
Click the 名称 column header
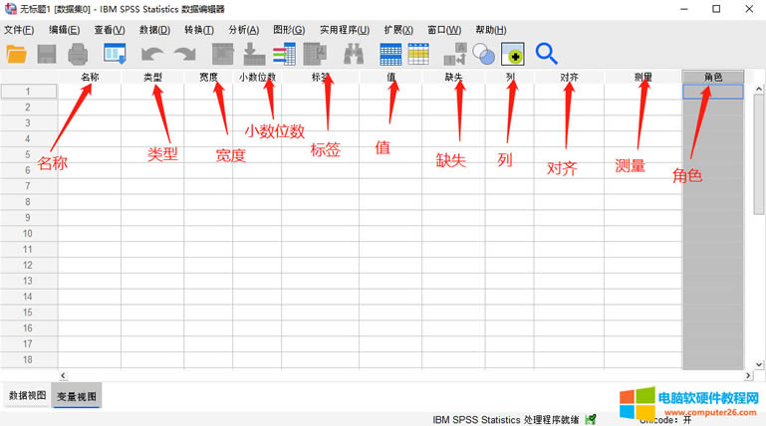(x=90, y=77)
